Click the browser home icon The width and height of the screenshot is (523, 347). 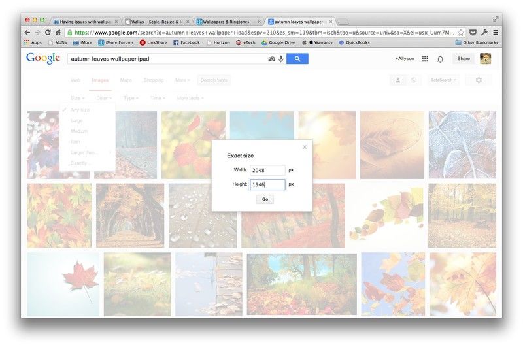[58, 32]
